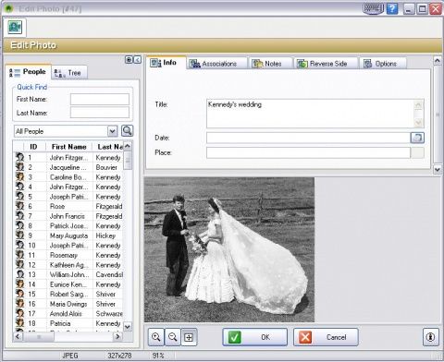Click the person icon for ID 14 Eunice row
The height and width of the screenshot is (362, 444).
tap(19, 284)
